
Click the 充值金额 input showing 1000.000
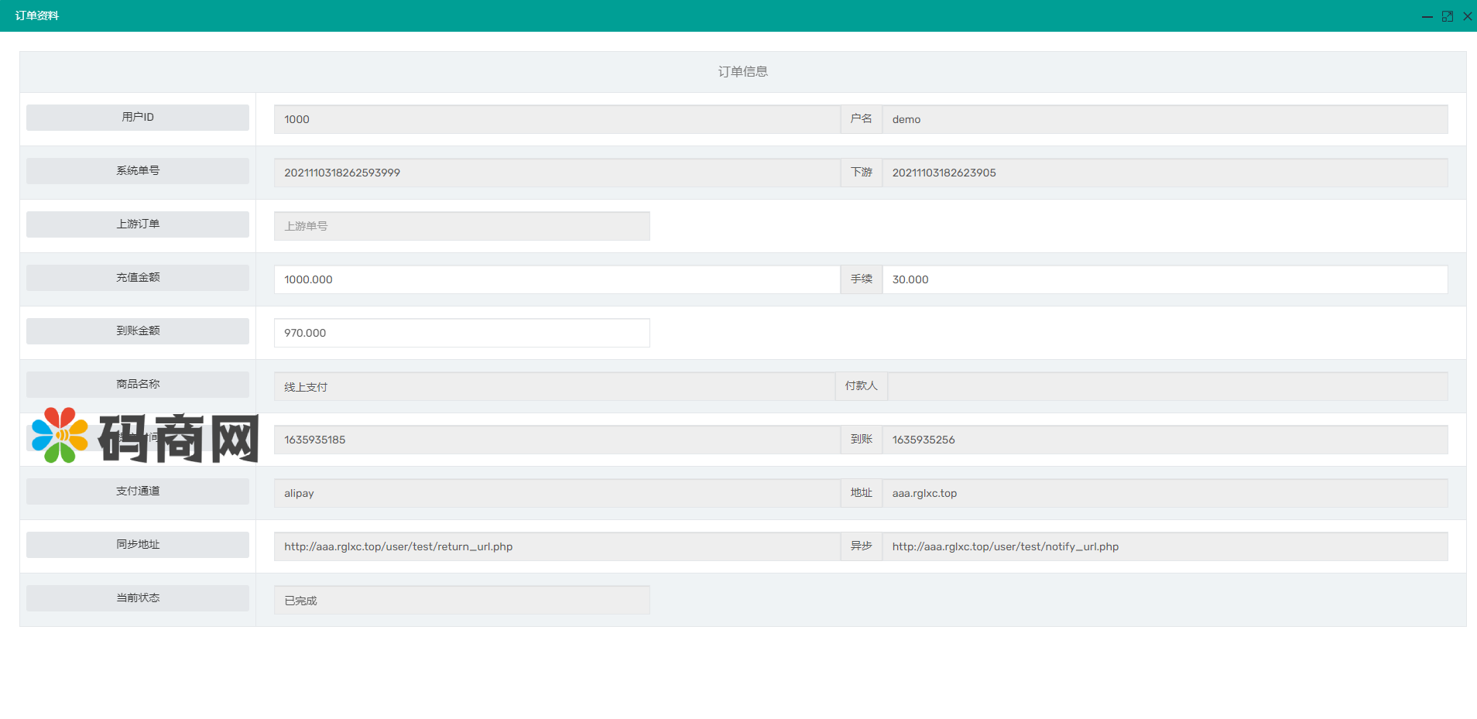[x=556, y=279]
